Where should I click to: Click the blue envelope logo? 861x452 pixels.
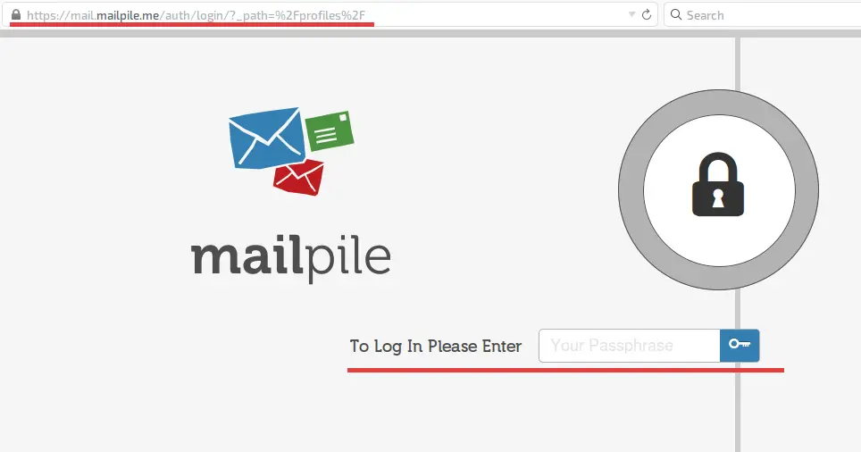coord(267,138)
